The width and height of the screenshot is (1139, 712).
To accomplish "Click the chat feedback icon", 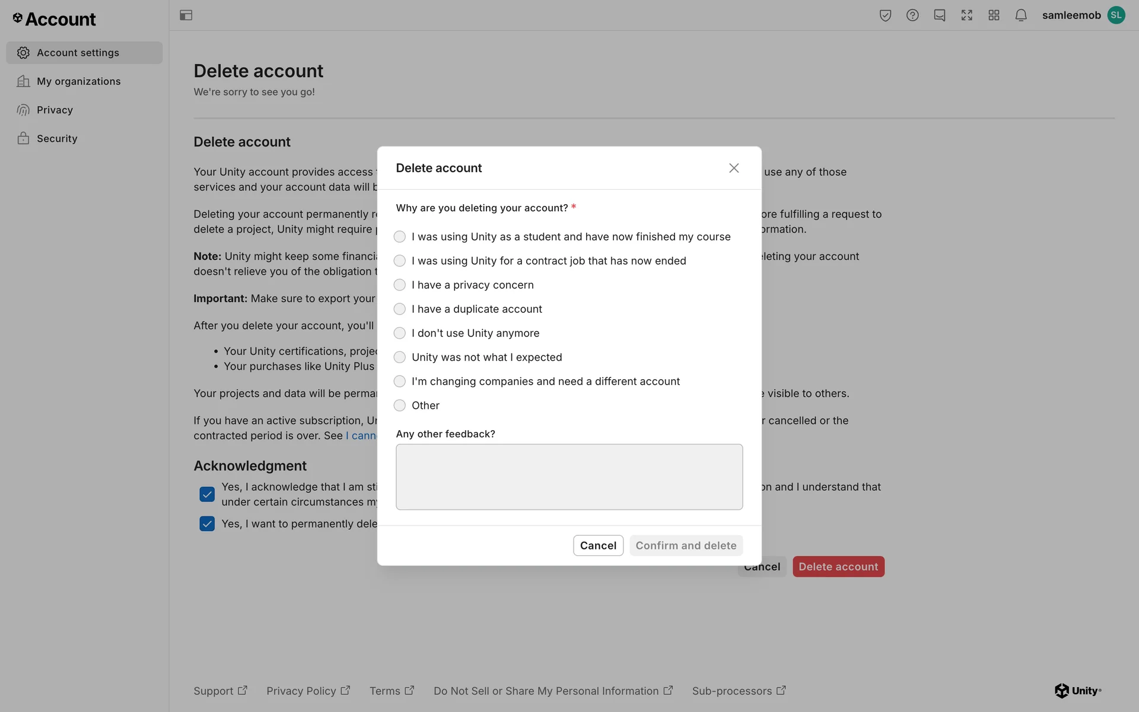I will pyautogui.click(x=940, y=15).
